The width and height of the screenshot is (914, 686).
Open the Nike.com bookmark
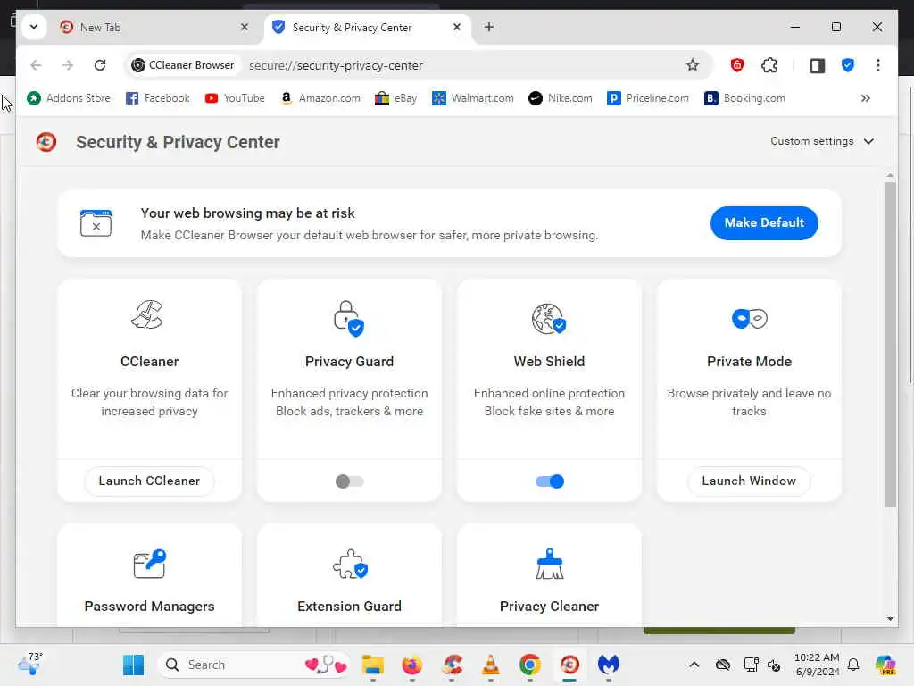(561, 98)
